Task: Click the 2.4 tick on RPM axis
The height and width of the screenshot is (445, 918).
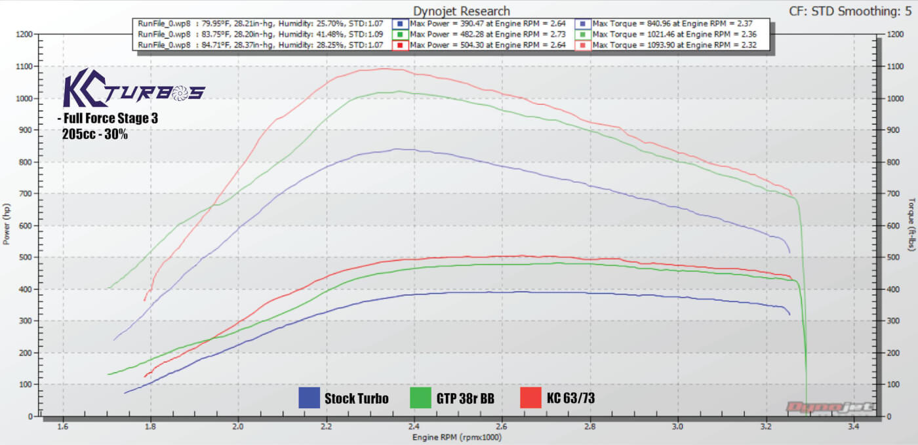Action: (x=414, y=426)
